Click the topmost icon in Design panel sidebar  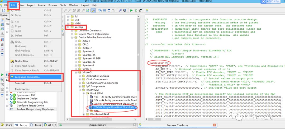click(x=2, y=20)
